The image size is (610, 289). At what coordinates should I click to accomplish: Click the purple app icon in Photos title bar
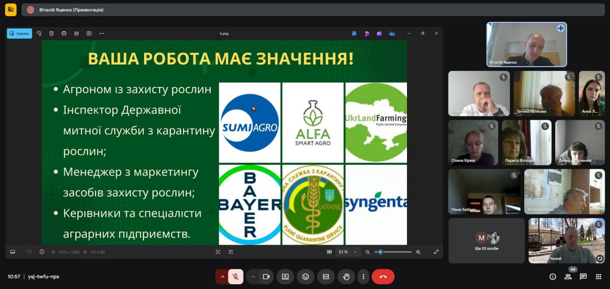tap(379, 34)
